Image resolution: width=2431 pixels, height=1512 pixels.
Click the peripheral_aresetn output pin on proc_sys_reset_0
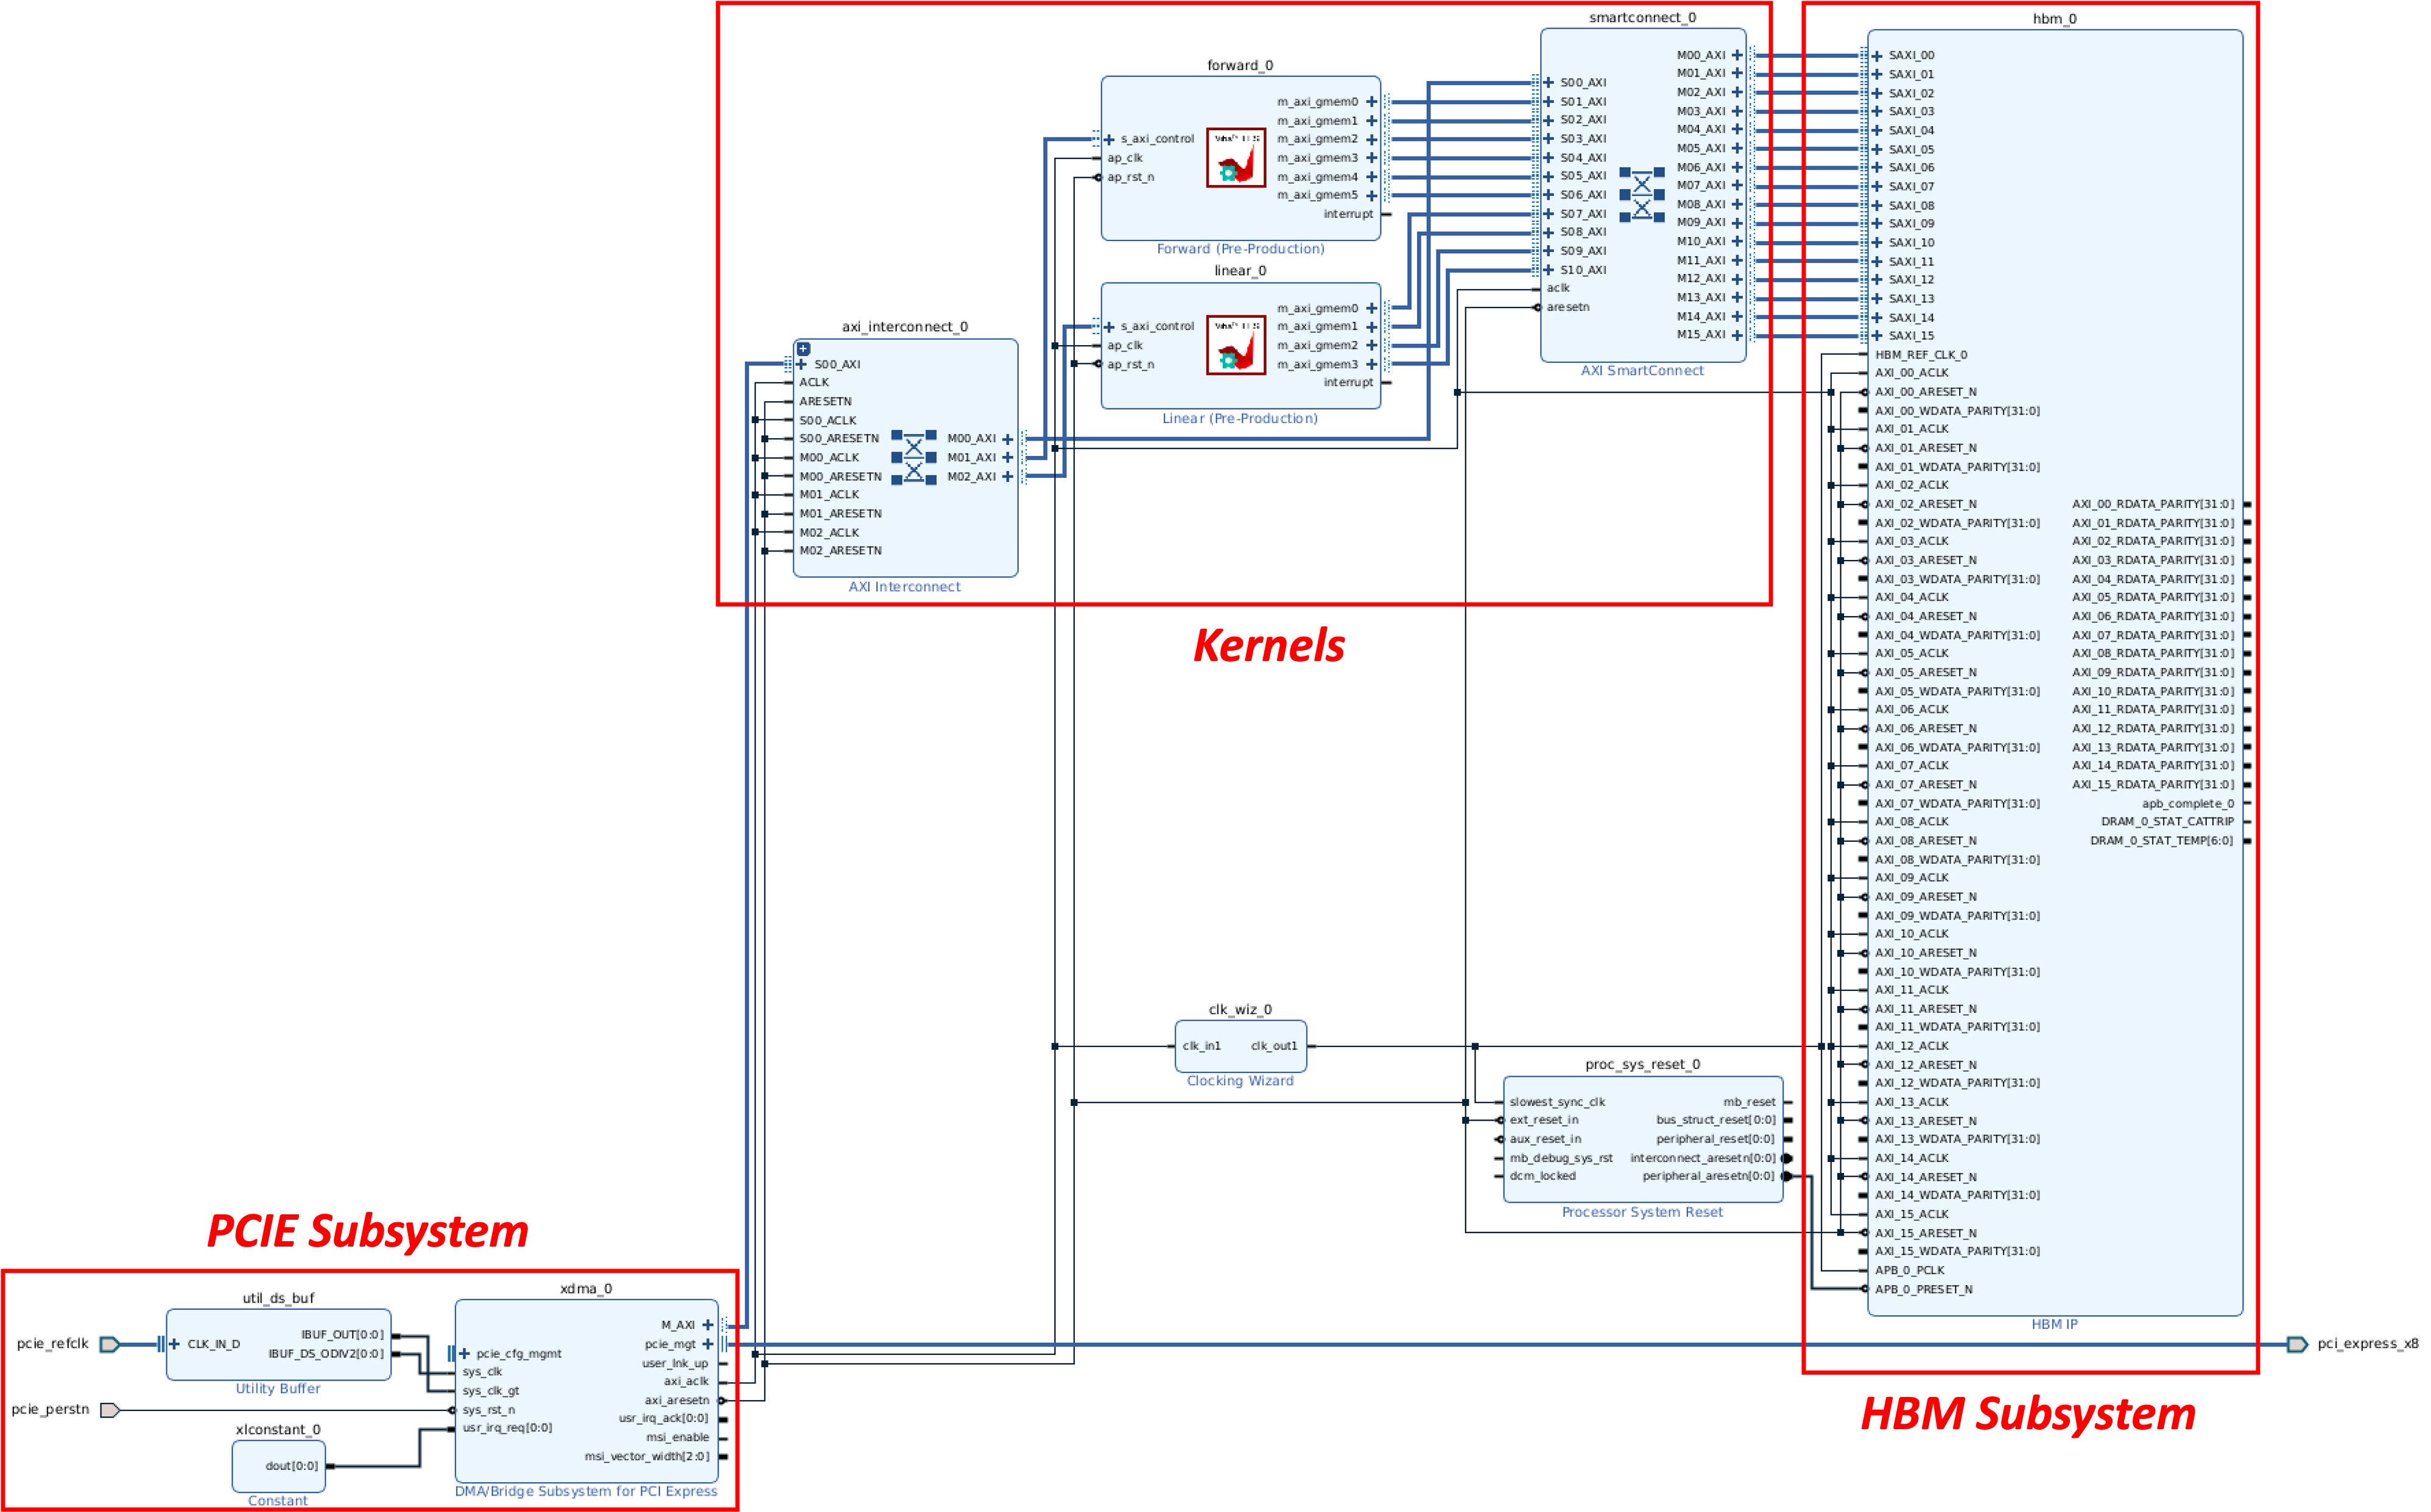click(x=1785, y=1177)
